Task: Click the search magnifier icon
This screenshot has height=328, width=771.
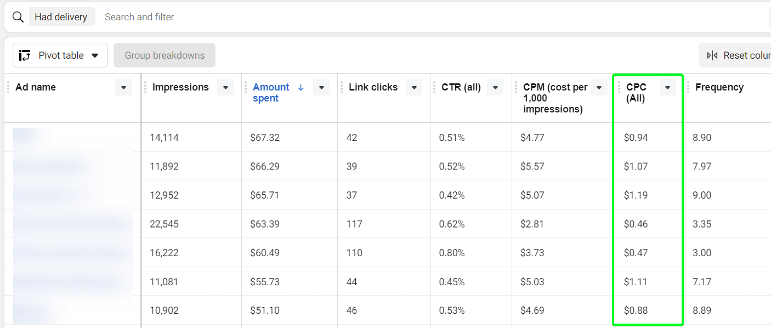Action: click(18, 17)
